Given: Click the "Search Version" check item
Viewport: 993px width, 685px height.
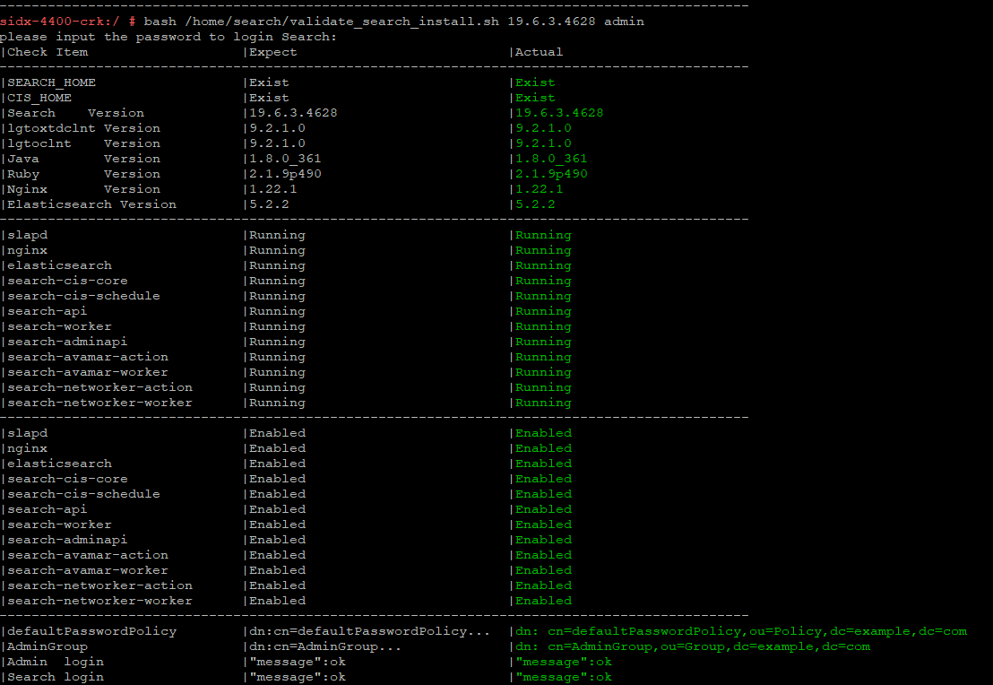Looking at the screenshot, I should (x=75, y=113).
